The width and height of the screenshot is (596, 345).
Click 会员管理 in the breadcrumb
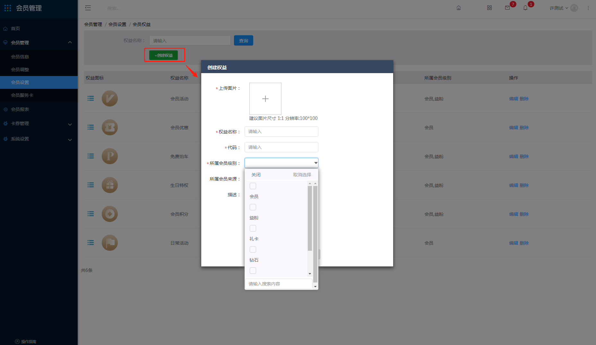pos(93,24)
